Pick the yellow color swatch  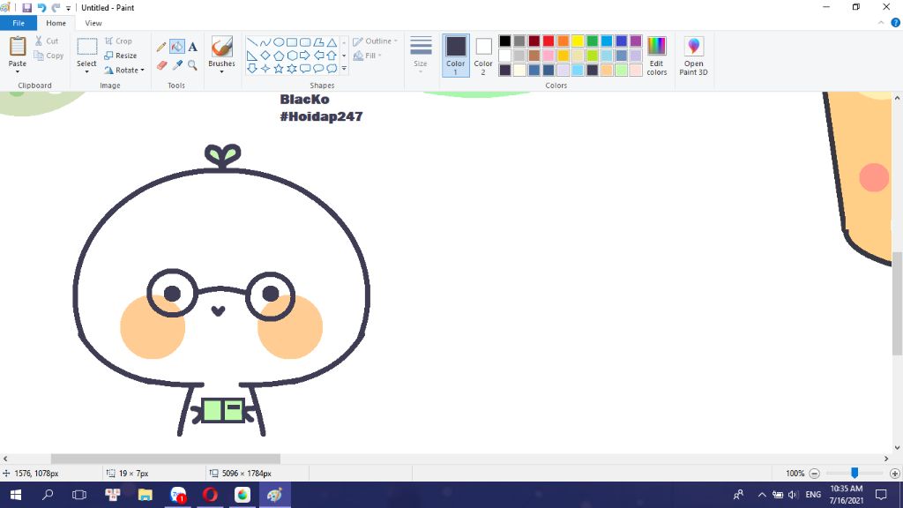tap(578, 41)
